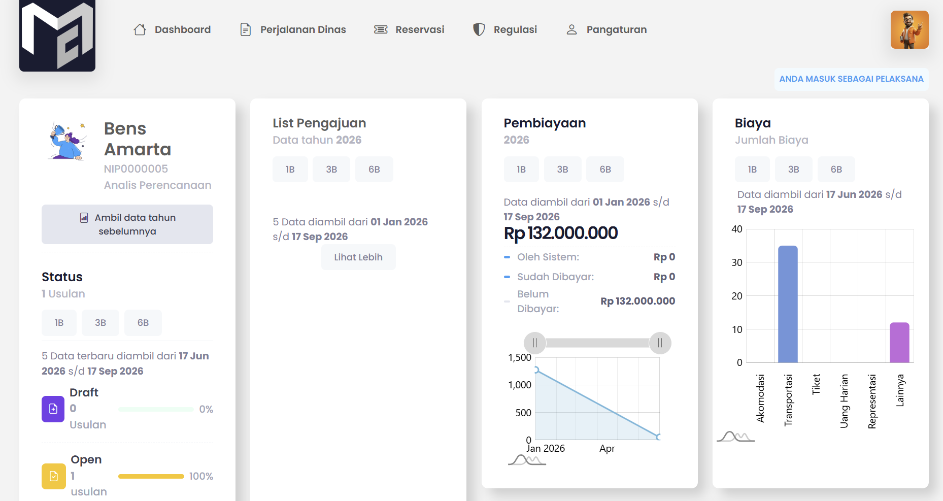Click the Transportasi bar in Biaya chart
Viewport: 943px width, 501px height.
pos(788,304)
